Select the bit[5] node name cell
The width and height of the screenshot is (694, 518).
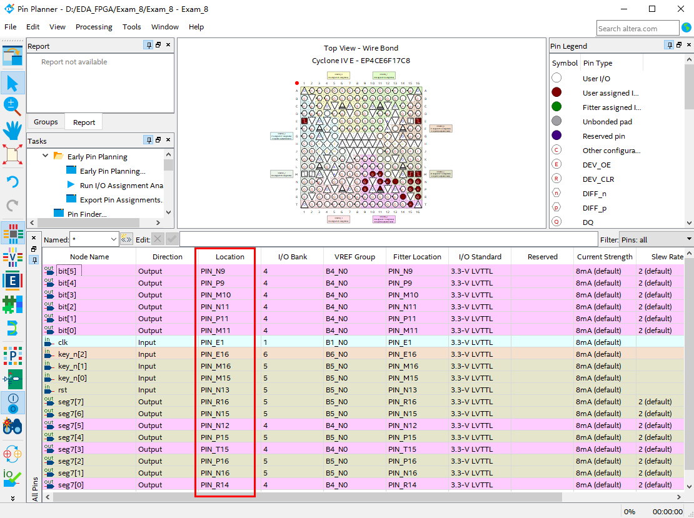coord(89,271)
